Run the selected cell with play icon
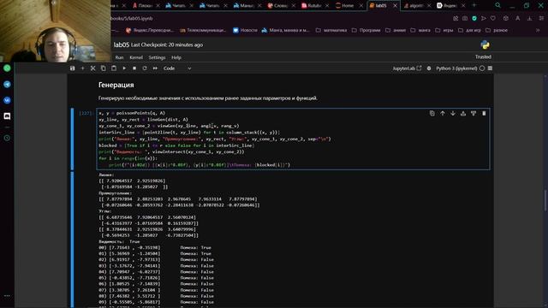The width and height of the screenshot is (548, 308). (124, 68)
